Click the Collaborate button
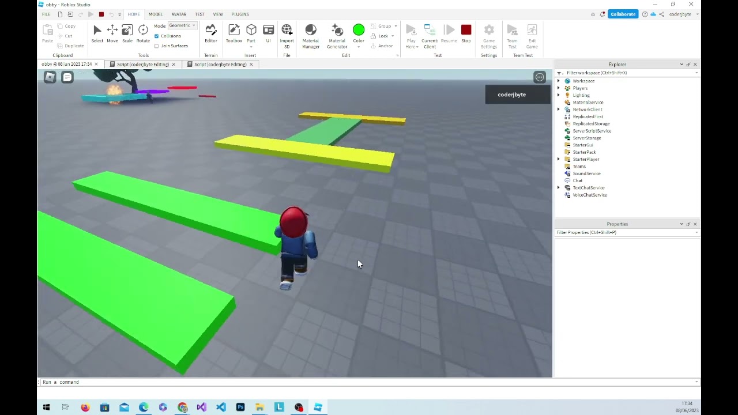The width and height of the screenshot is (738, 415). coord(623,14)
